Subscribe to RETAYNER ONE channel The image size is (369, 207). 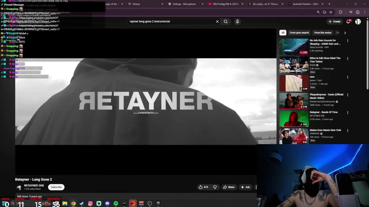[x=56, y=187]
